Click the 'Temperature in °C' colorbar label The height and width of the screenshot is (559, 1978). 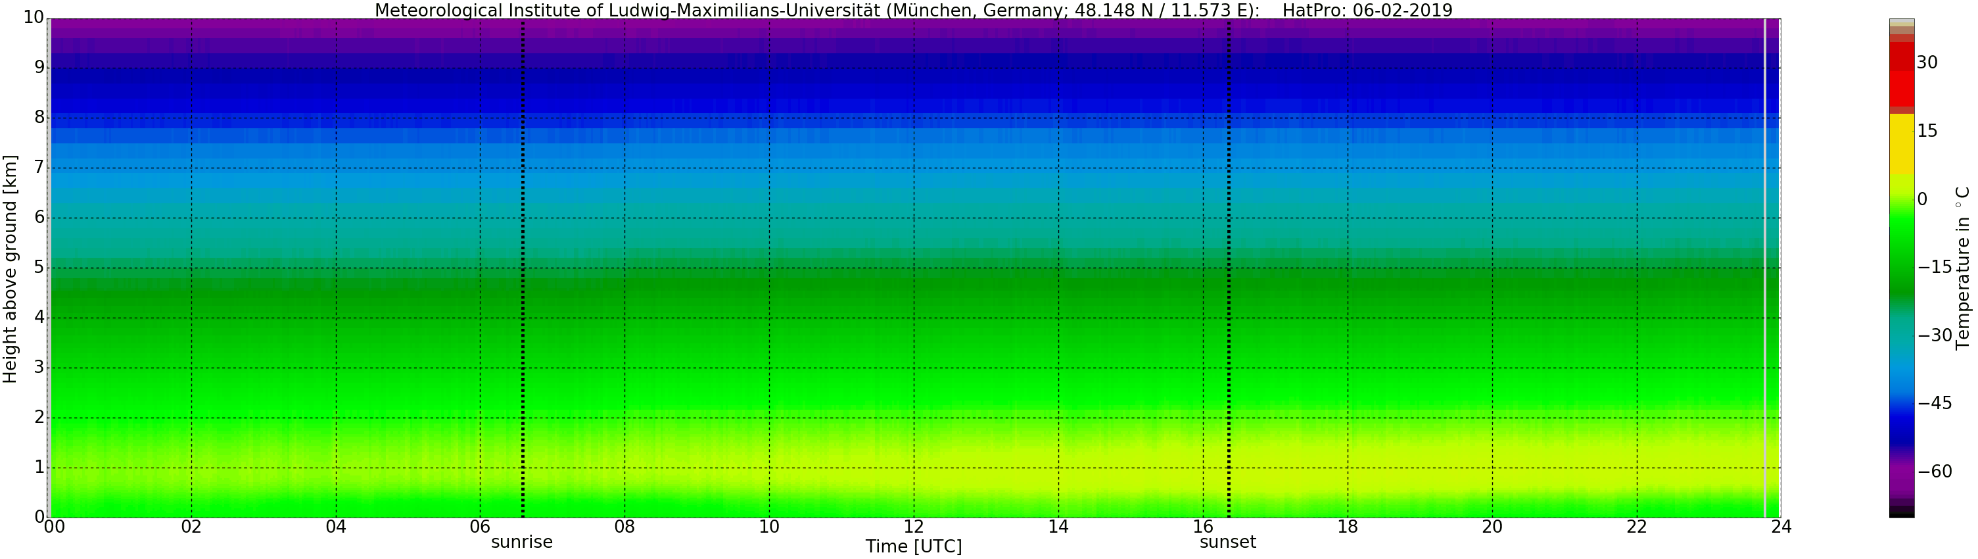point(1963,267)
